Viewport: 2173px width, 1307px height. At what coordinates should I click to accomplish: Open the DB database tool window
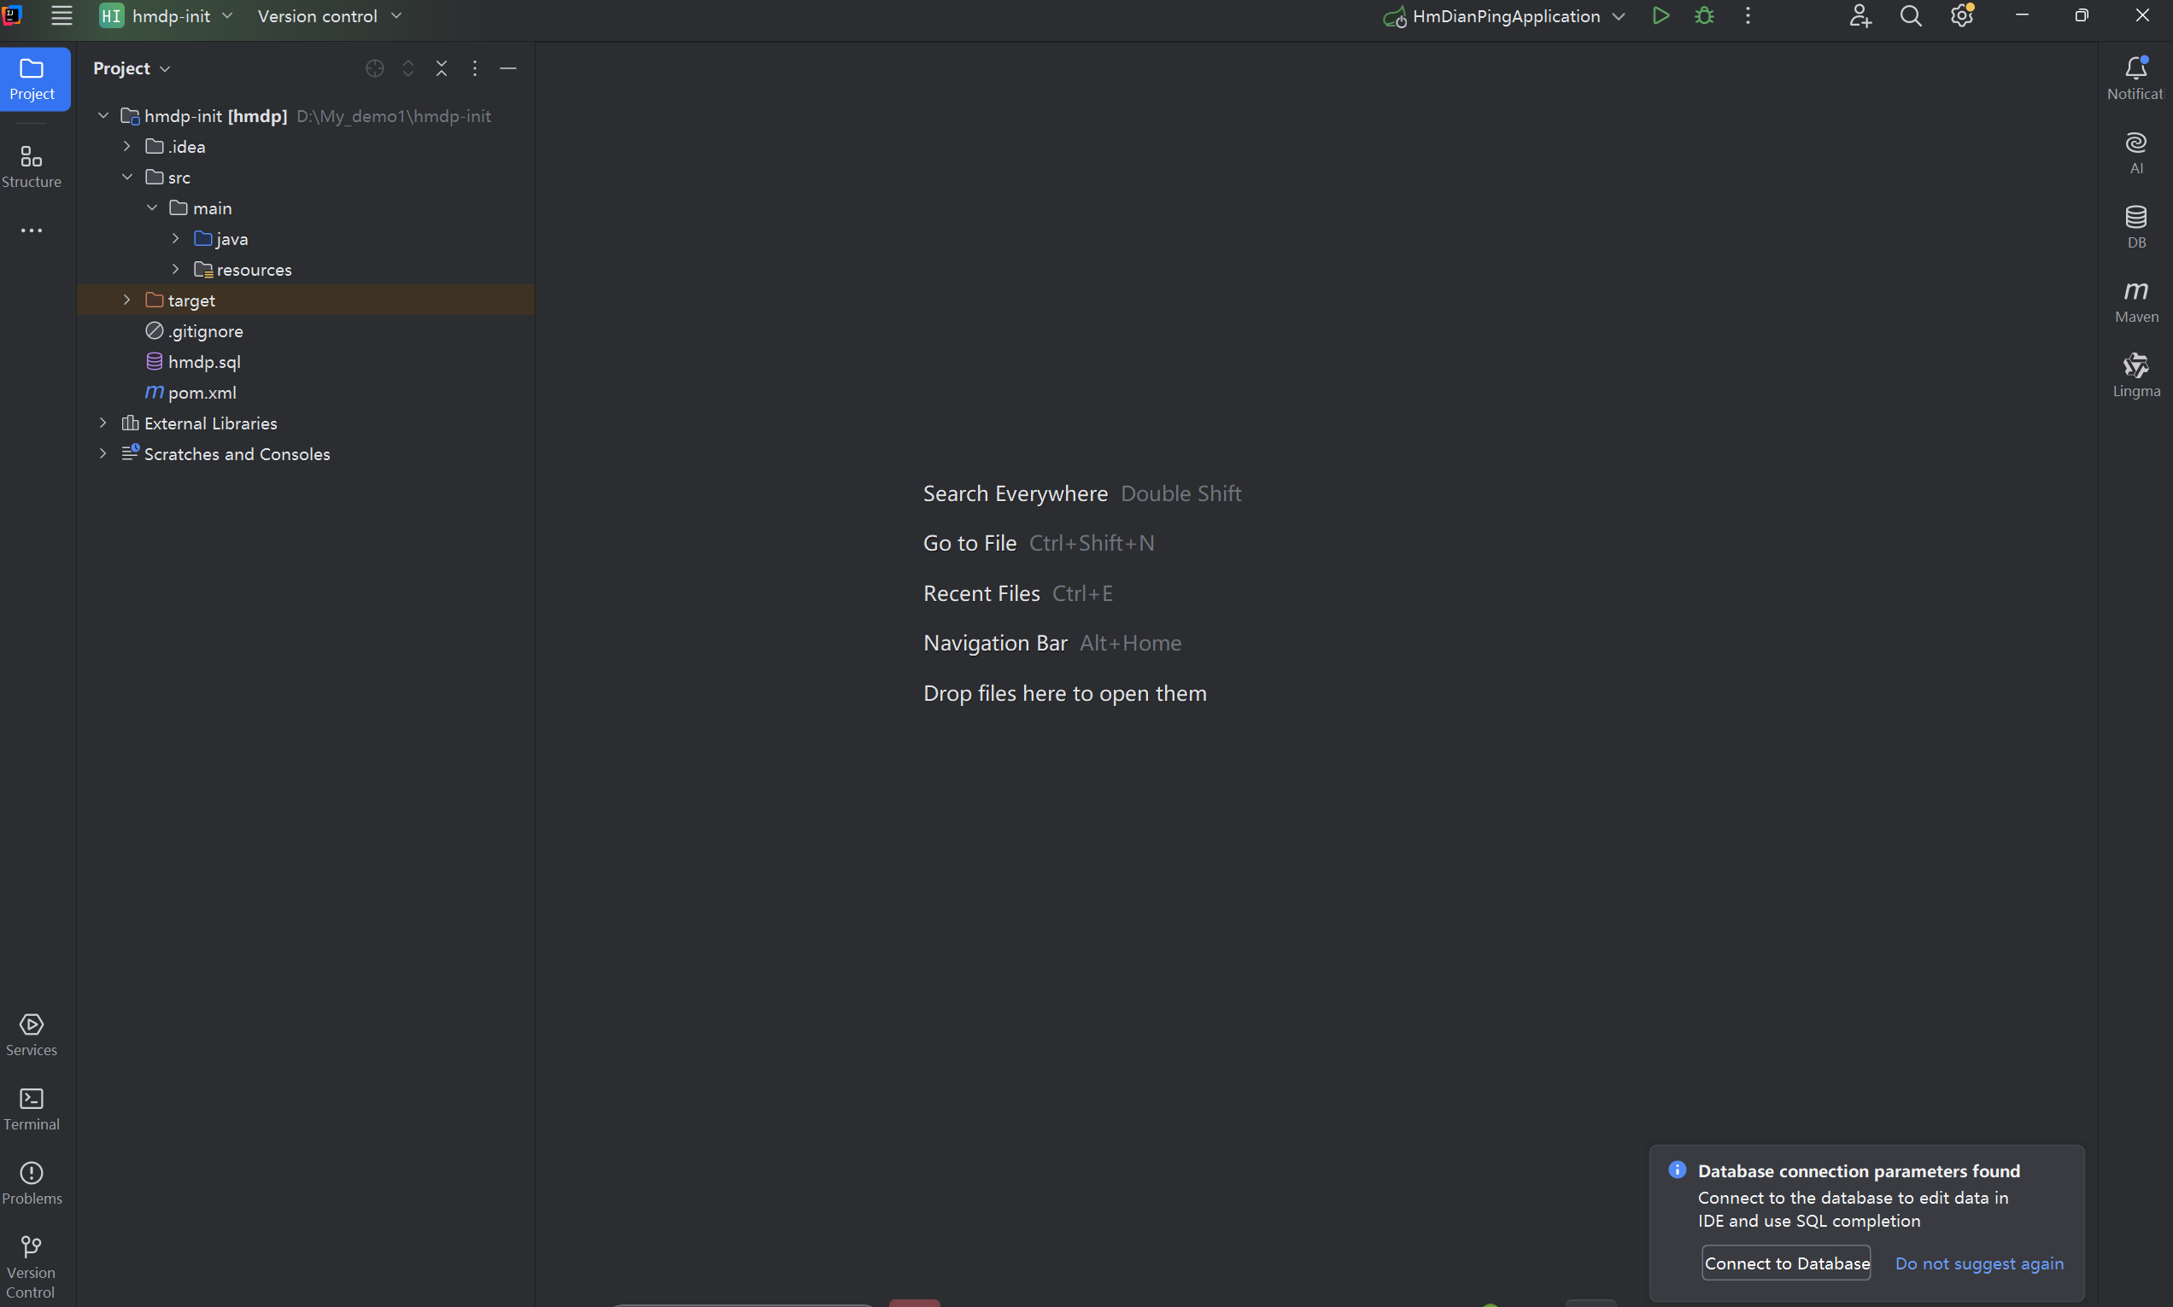(x=2136, y=226)
